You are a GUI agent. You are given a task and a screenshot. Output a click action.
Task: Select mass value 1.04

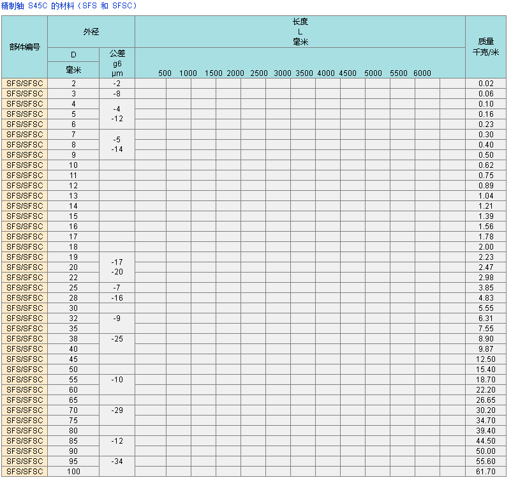(486, 196)
